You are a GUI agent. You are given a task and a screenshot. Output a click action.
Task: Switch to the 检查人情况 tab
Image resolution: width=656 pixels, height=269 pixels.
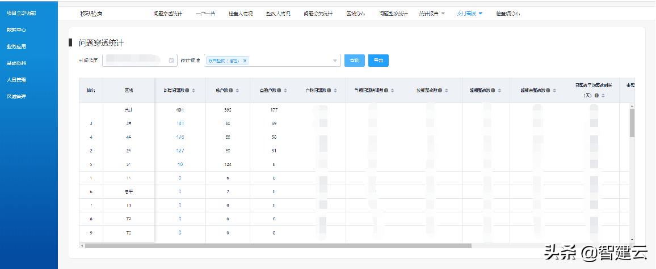click(x=241, y=14)
